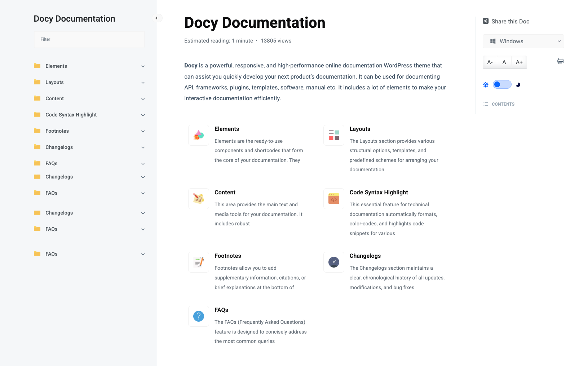579x366 pixels.
Task: Open Layouts in the sidebar tree
Action: point(54,82)
